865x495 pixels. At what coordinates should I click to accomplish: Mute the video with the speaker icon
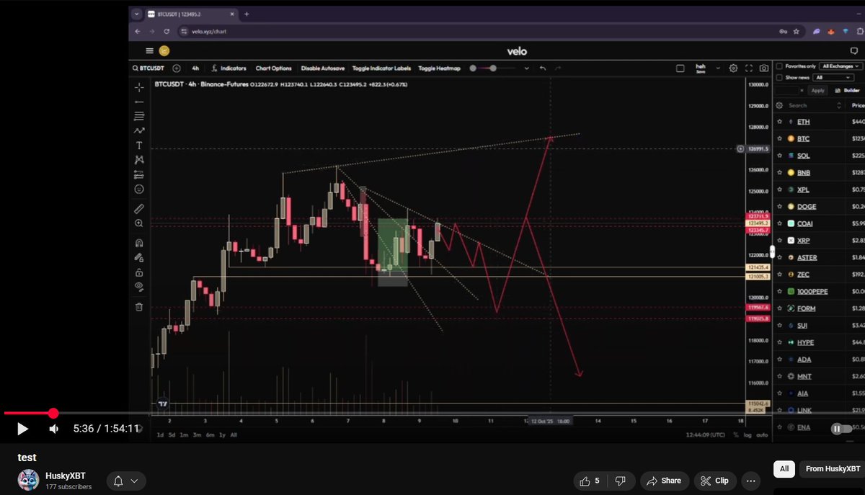[x=54, y=429]
